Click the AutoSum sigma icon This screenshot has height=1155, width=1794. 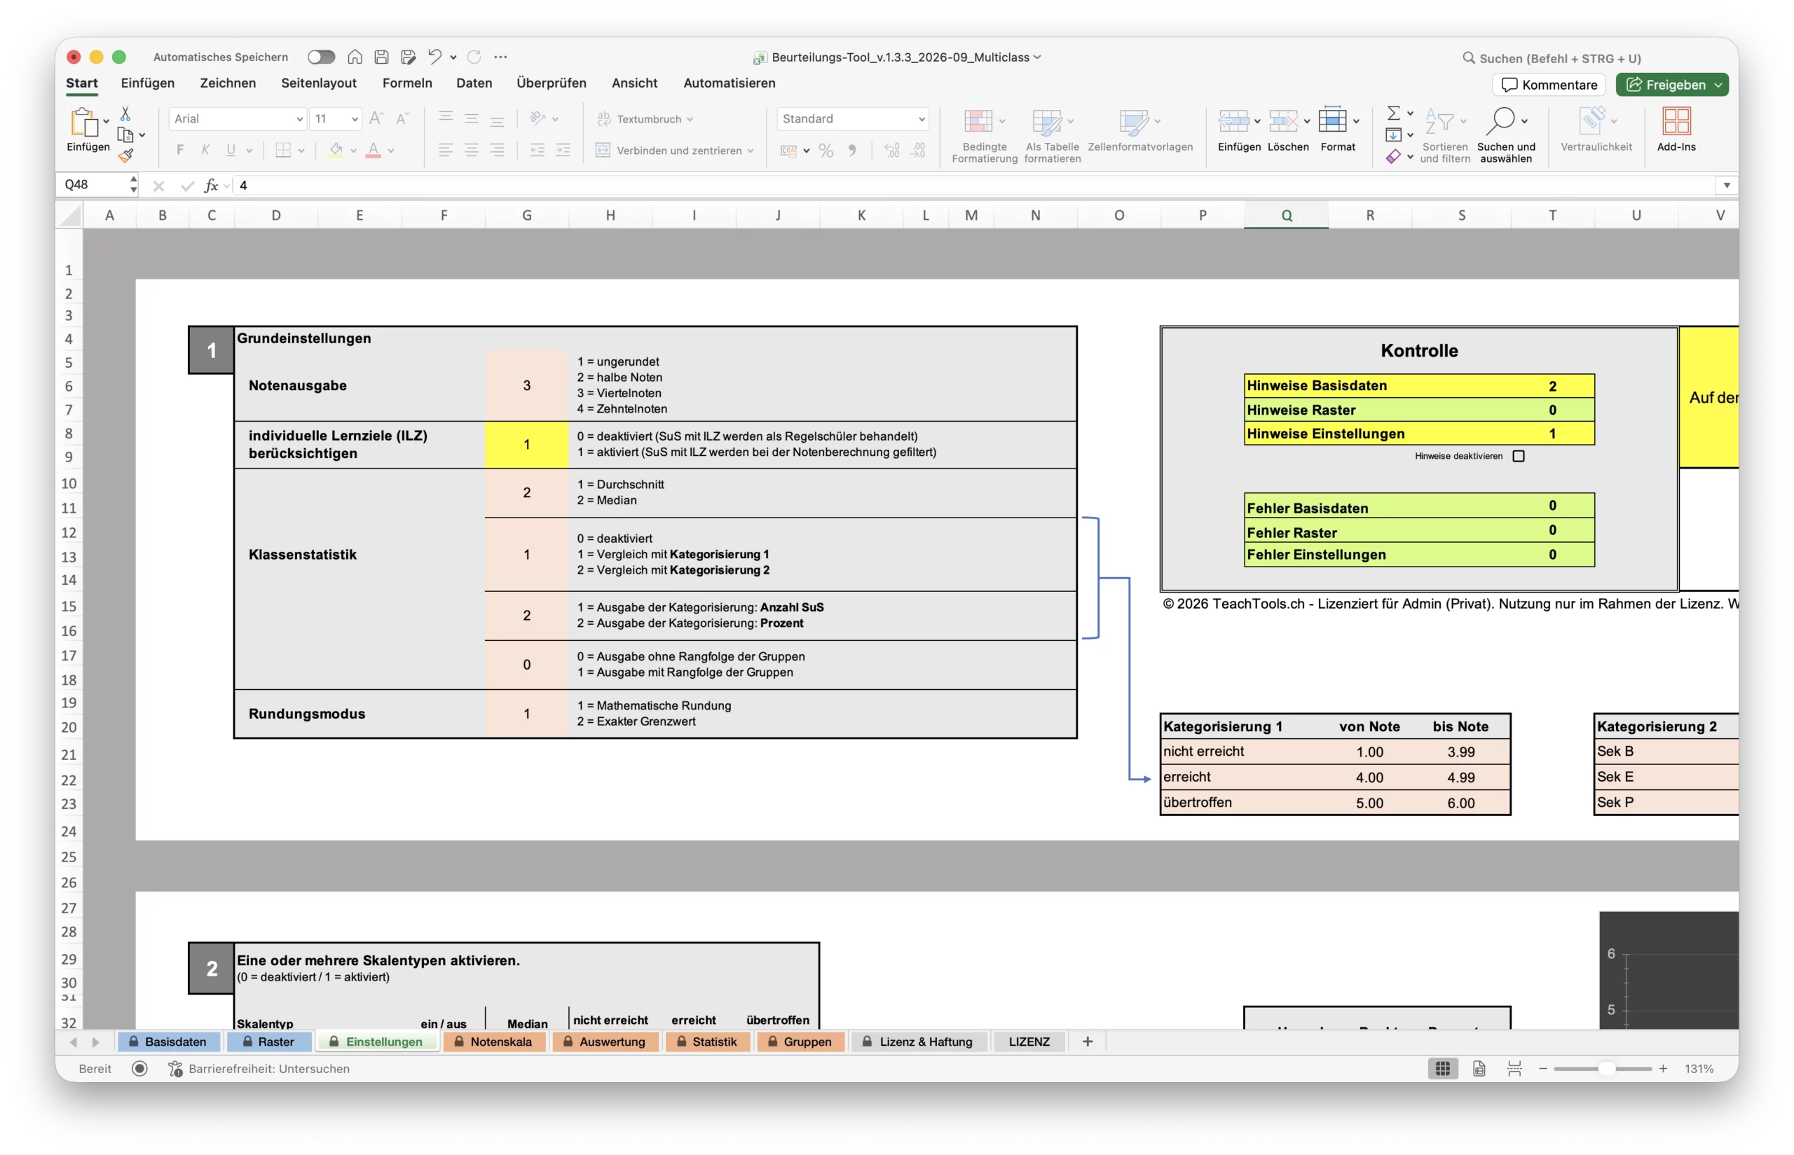(1393, 113)
